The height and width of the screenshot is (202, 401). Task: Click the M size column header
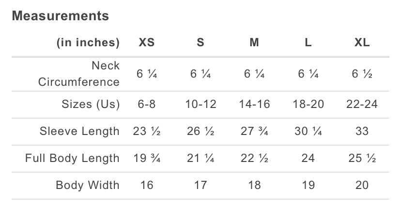[x=254, y=42]
